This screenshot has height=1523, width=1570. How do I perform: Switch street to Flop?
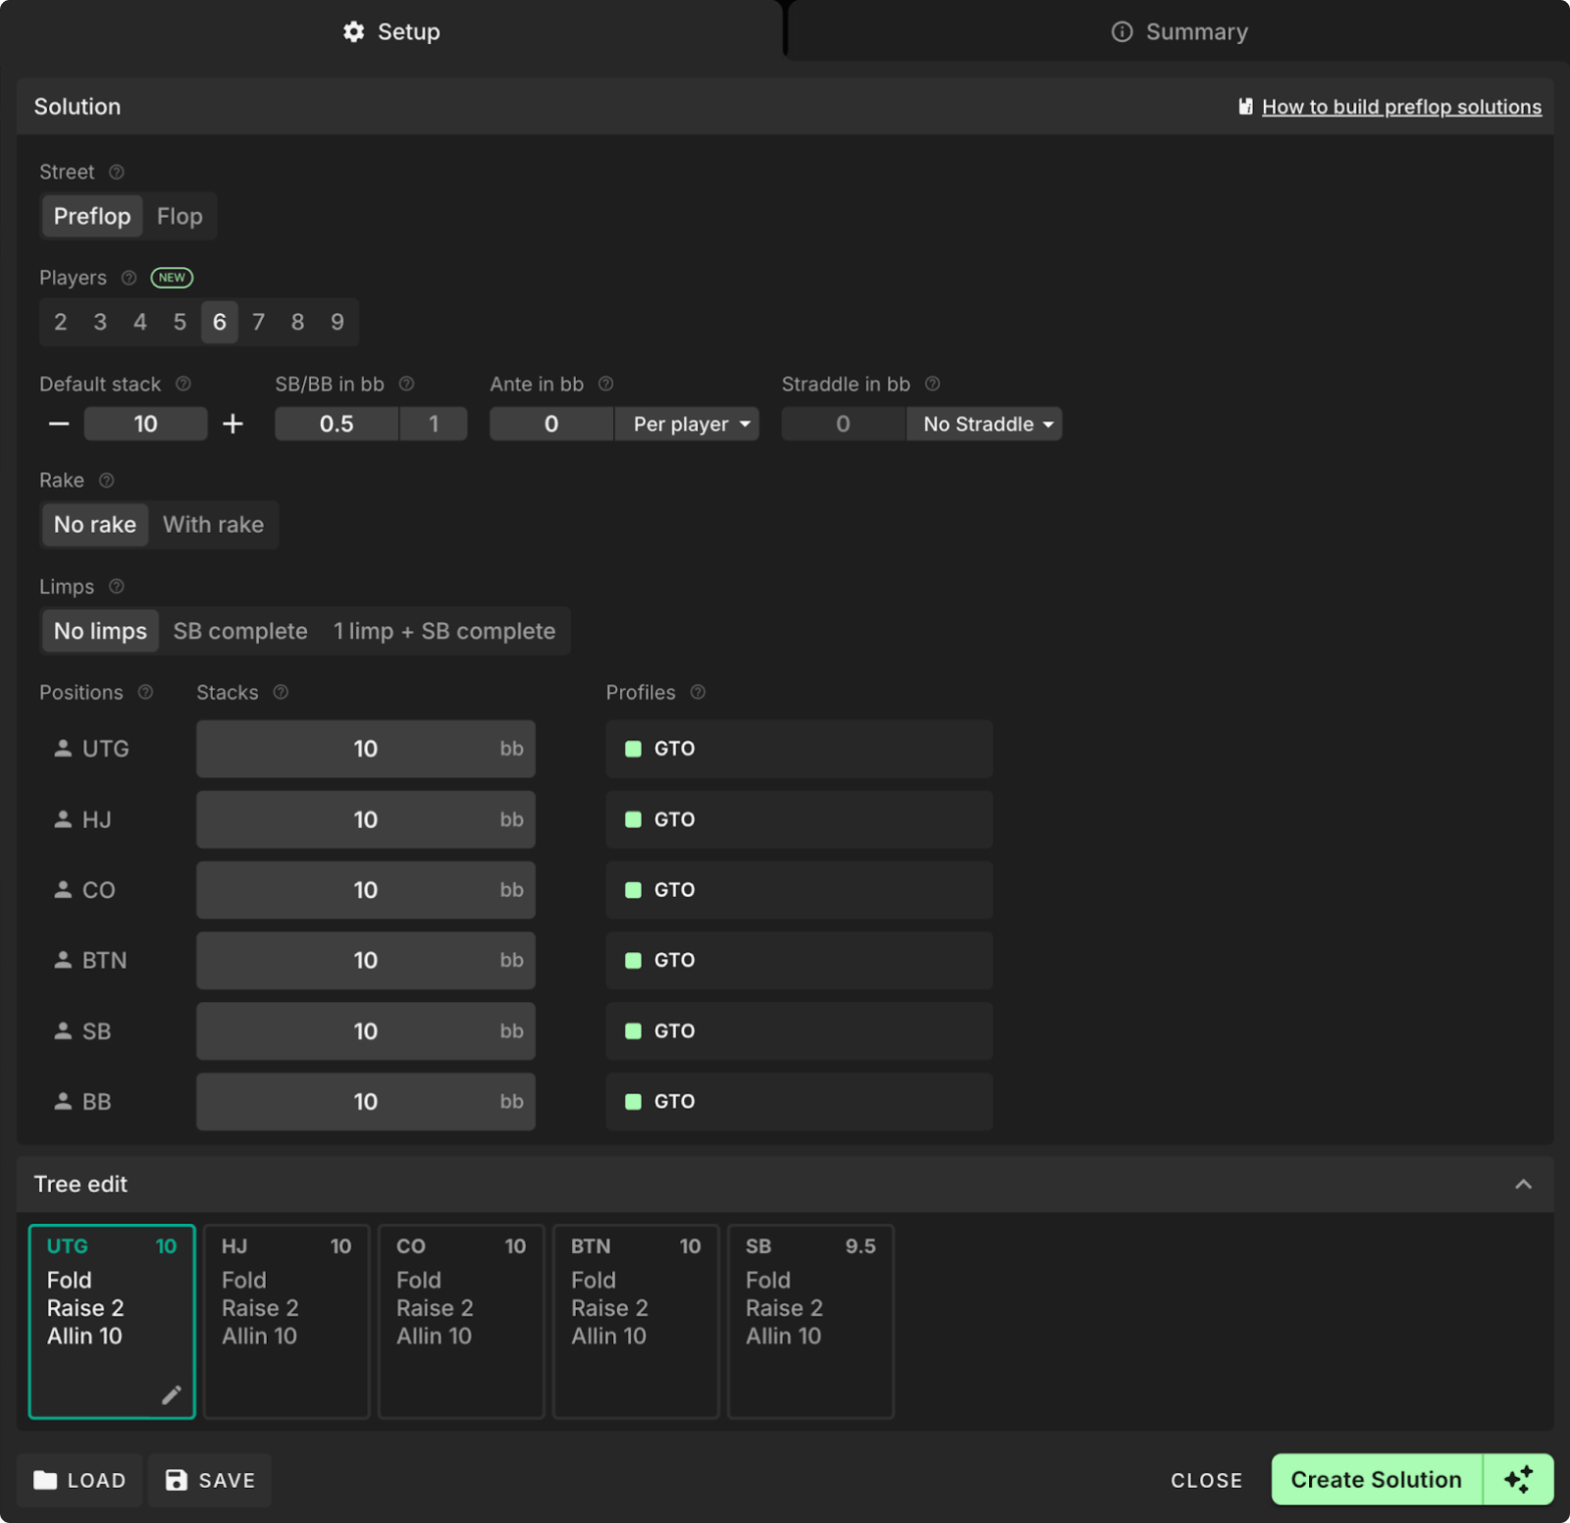(180, 217)
